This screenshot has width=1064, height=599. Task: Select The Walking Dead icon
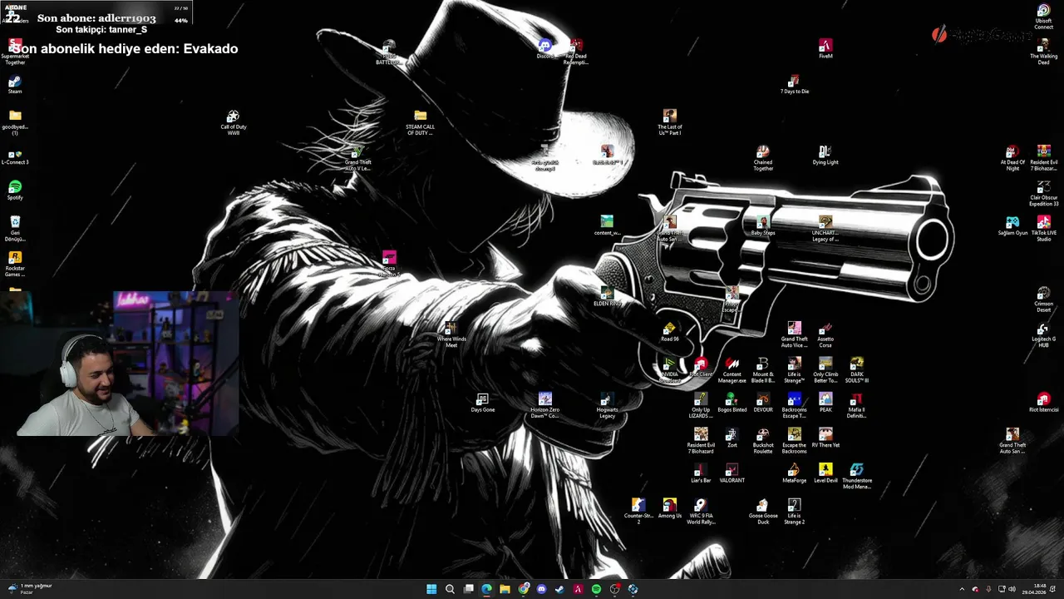(x=1044, y=51)
